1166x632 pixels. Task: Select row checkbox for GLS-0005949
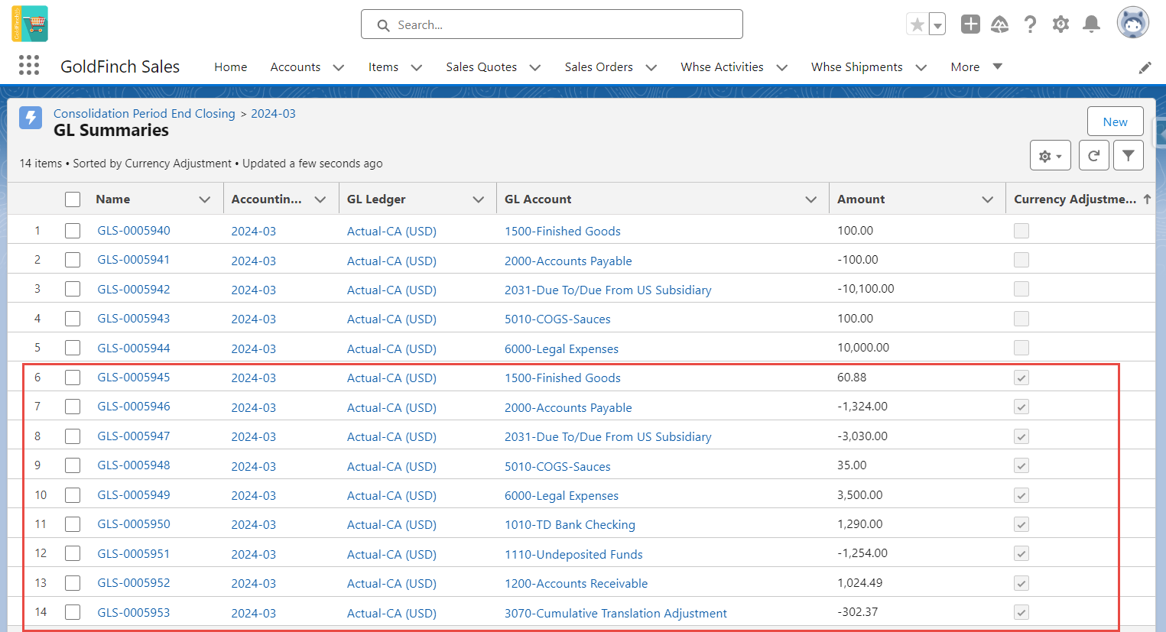(73, 494)
